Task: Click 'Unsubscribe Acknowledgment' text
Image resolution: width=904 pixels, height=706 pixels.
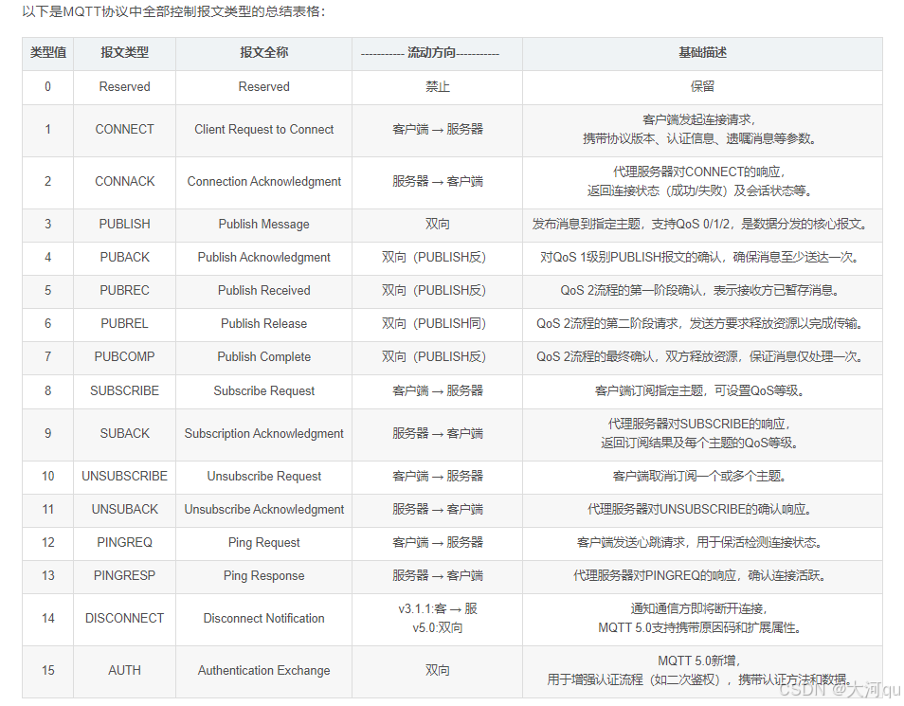Action: tap(264, 509)
